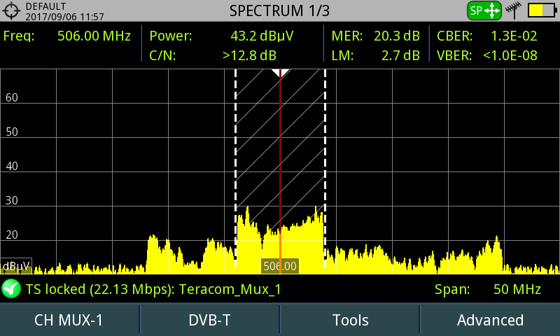This screenshot has height=336, width=560.
Task: Select the LM 2.7 dB reading
Action: (375, 56)
